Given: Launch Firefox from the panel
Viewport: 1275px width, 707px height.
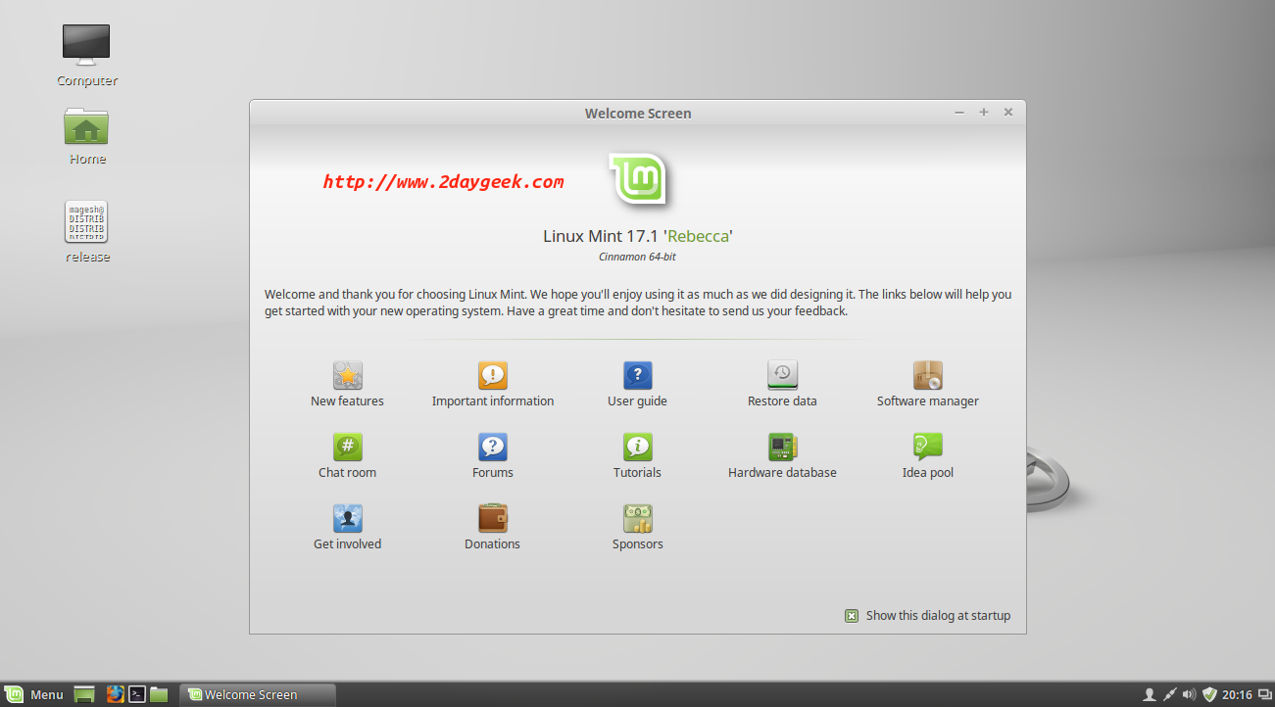Looking at the screenshot, I should tap(116, 694).
